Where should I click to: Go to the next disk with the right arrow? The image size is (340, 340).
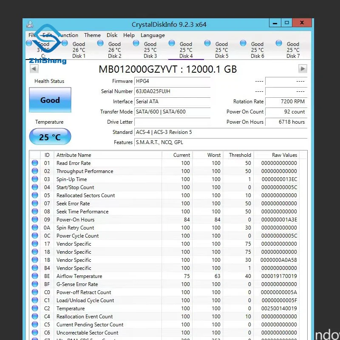[303, 69]
